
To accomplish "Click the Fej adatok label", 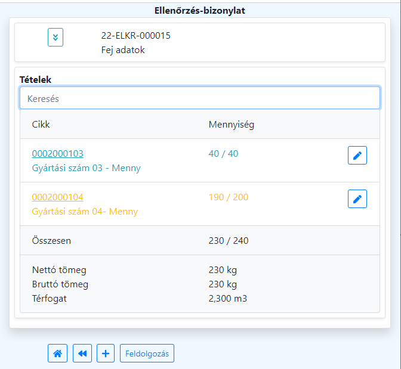I will pos(123,50).
